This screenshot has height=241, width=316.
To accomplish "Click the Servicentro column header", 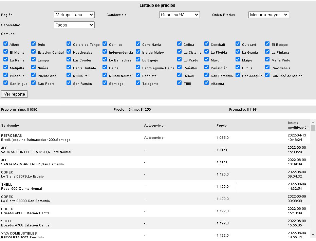I will (x=10, y=126).
